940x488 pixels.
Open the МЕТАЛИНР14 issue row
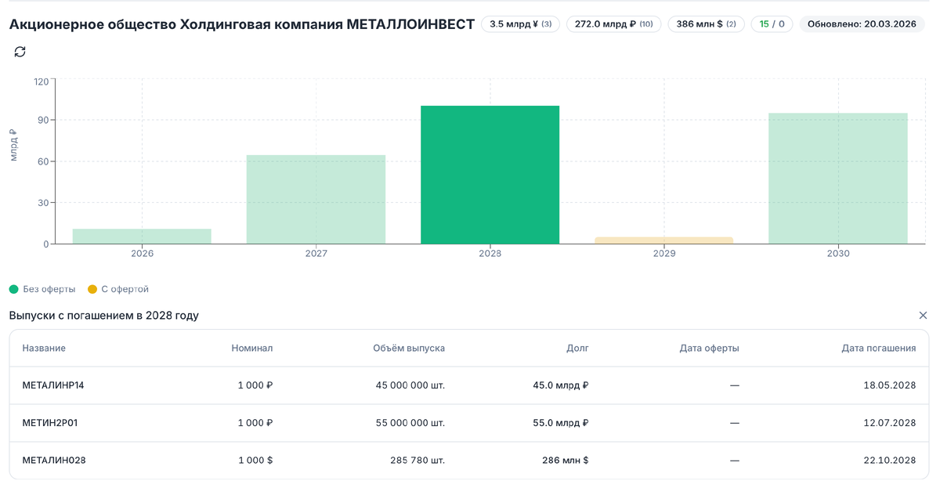[x=469, y=385]
